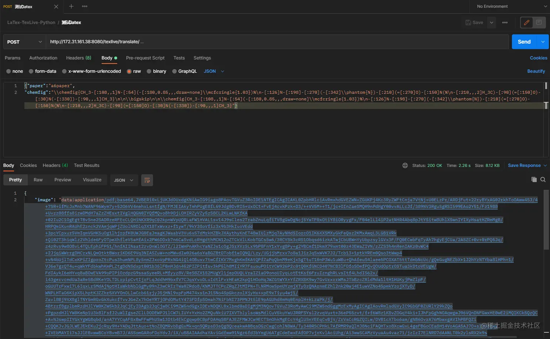Viewport: 550px width, 339px height.
Task: Expand the Save Response dropdown arrow
Action: click(545, 165)
